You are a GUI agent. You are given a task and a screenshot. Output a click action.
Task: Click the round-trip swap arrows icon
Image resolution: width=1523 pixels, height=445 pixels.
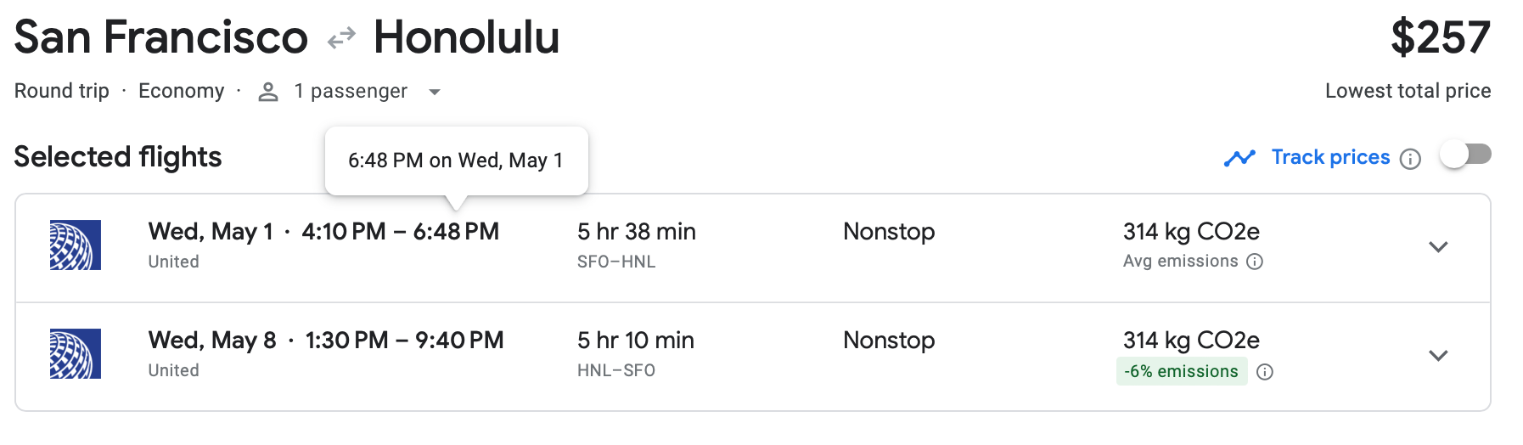tap(341, 38)
